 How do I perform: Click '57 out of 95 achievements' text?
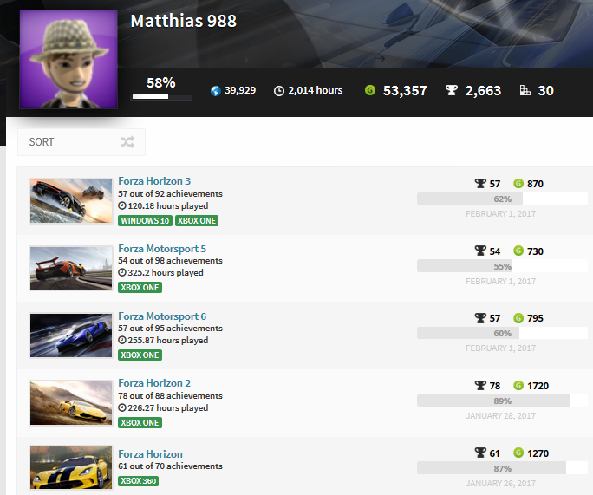[x=170, y=329]
